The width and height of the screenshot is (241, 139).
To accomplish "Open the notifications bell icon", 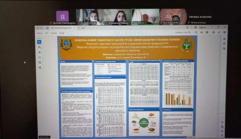I will (192, 27).
